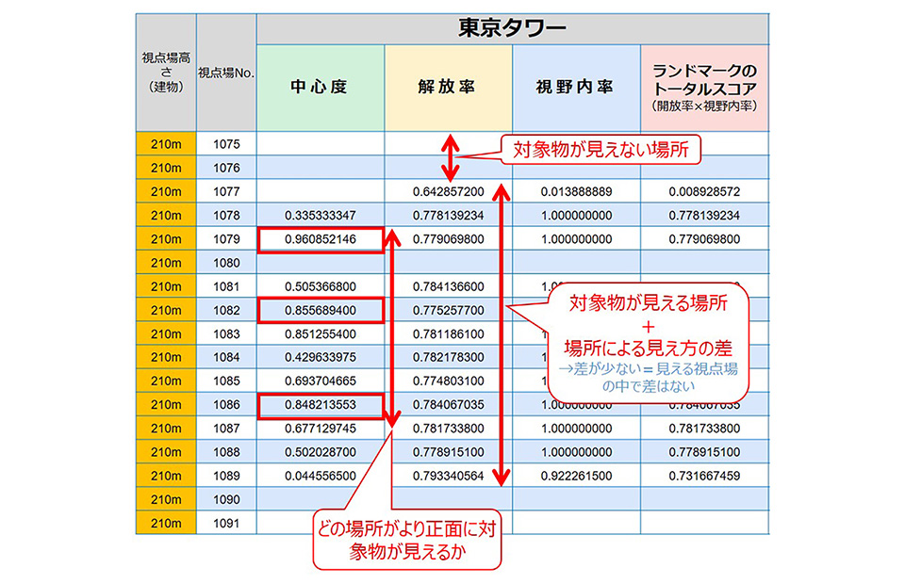
Task: Click the red-boxed value 0.960852146
Action: pyautogui.click(x=321, y=238)
